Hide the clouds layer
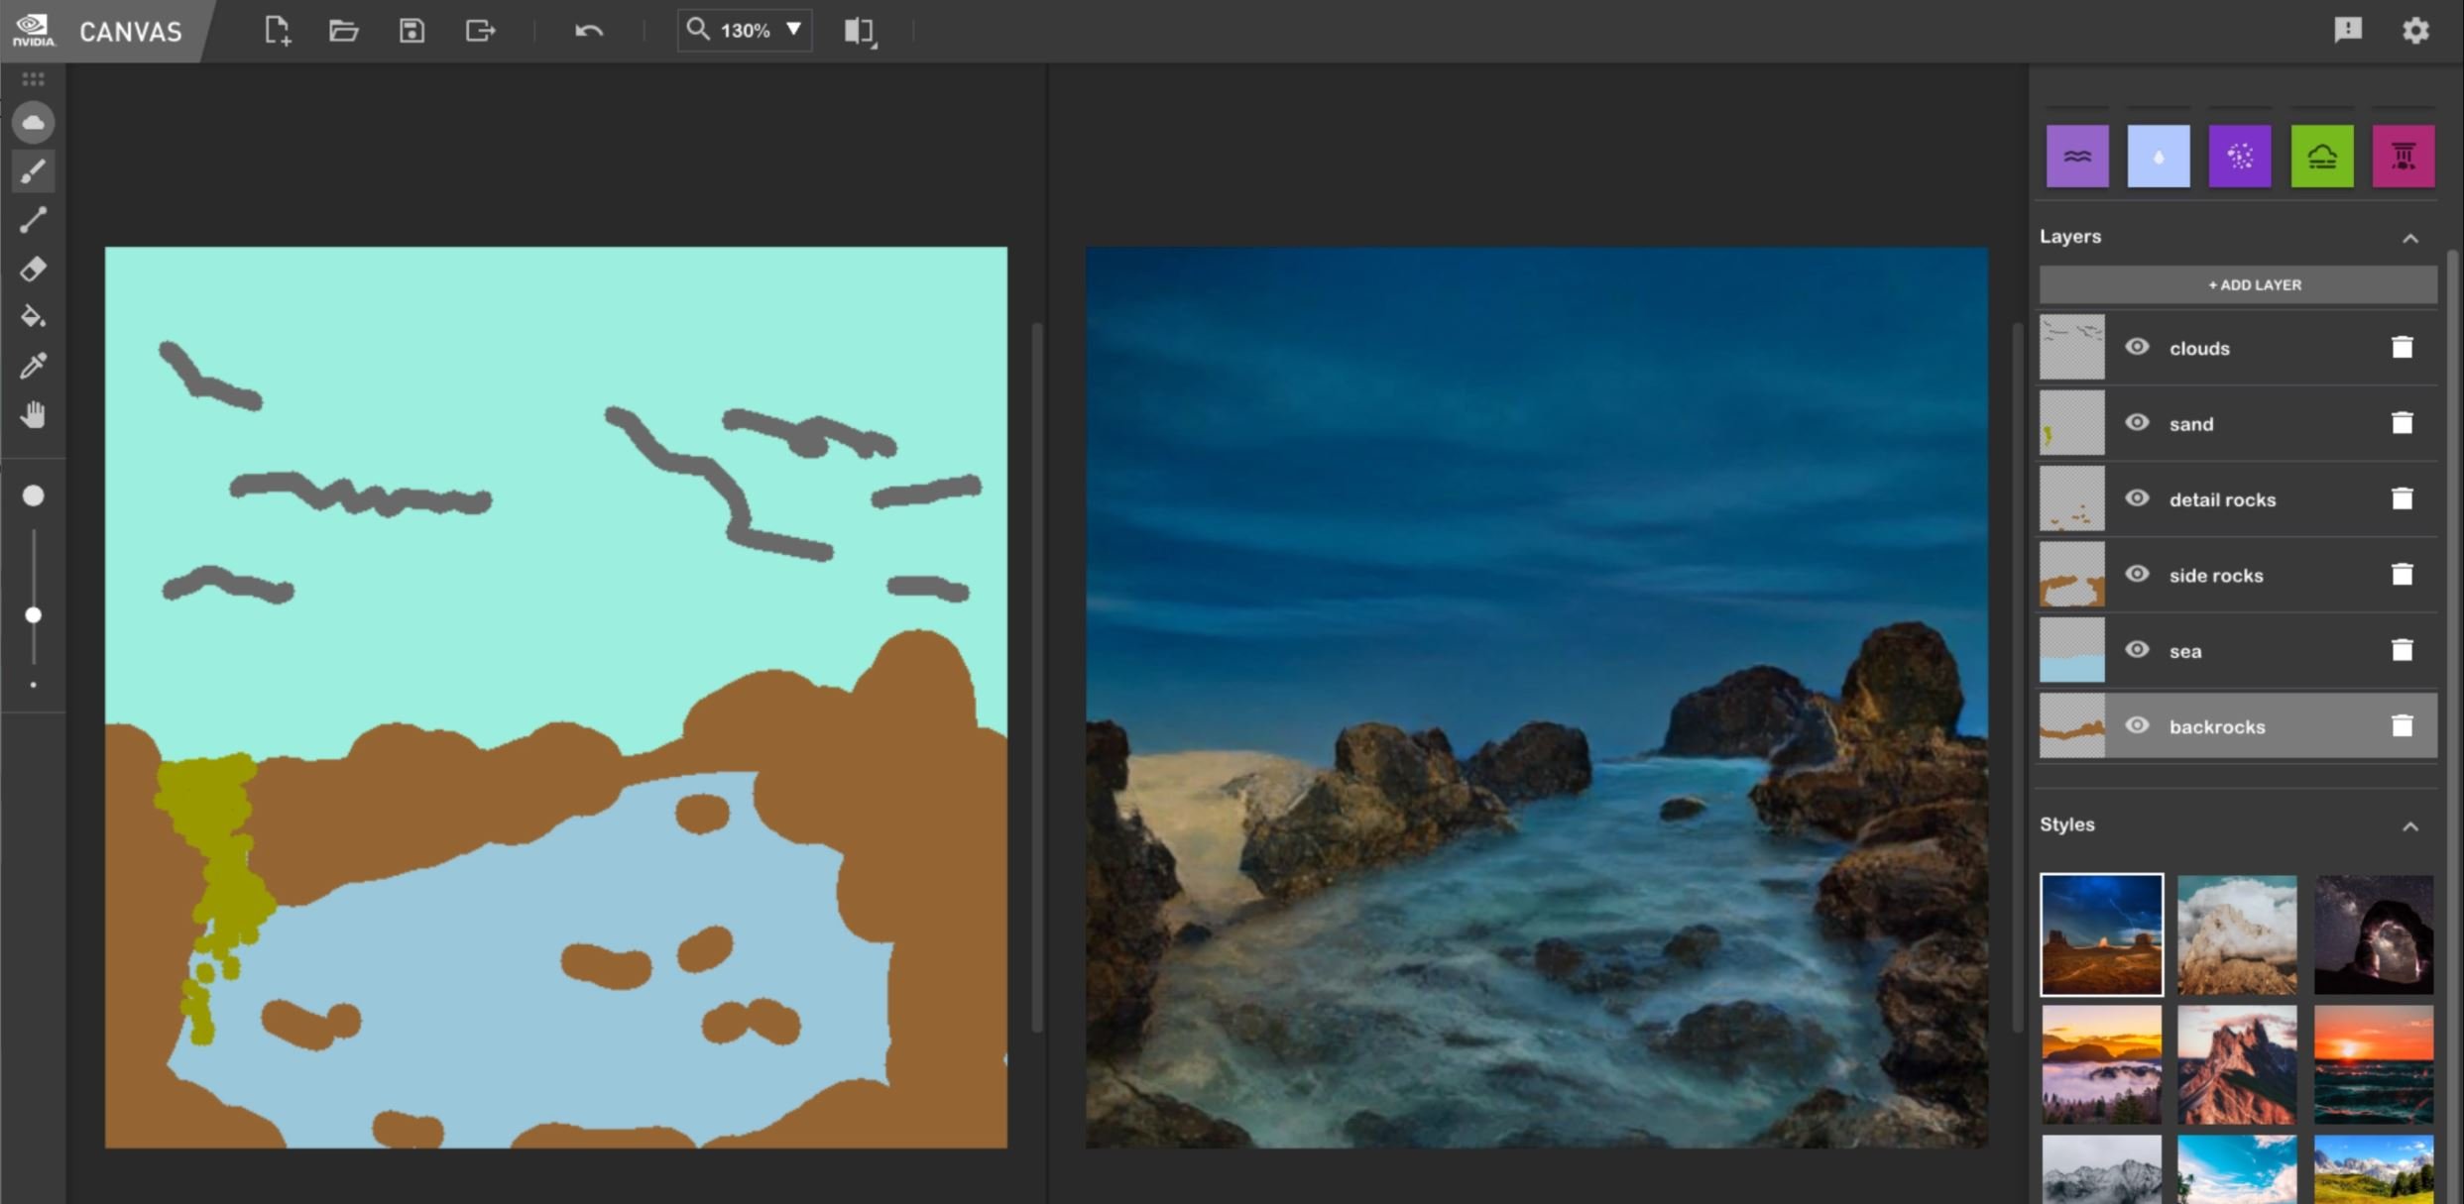The width and height of the screenshot is (2464, 1204). [x=2137, y=347]
